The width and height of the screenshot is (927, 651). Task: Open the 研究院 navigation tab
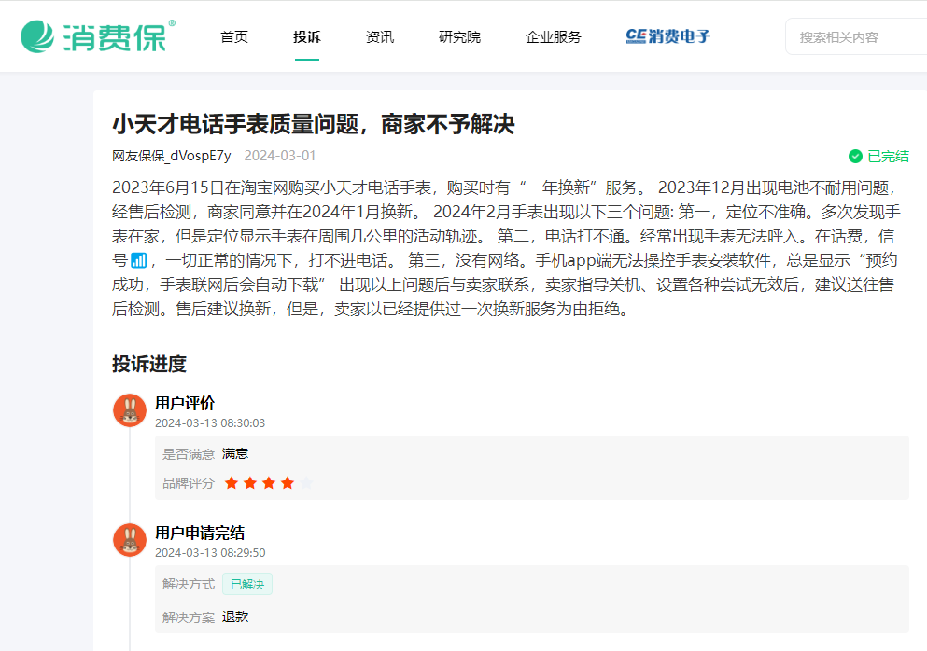(x=459, y=37)
